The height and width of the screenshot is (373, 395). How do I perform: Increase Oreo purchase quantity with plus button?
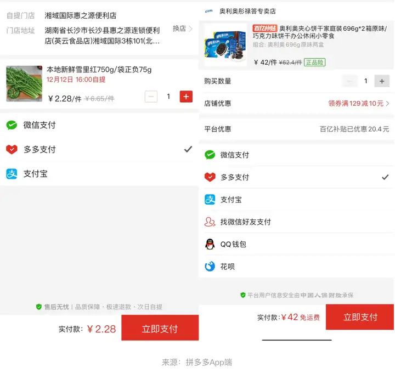(x=382, y=81)
